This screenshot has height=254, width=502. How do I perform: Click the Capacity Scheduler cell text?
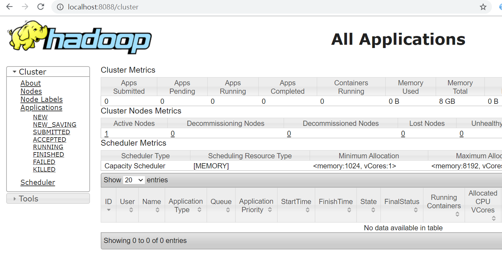135,166
